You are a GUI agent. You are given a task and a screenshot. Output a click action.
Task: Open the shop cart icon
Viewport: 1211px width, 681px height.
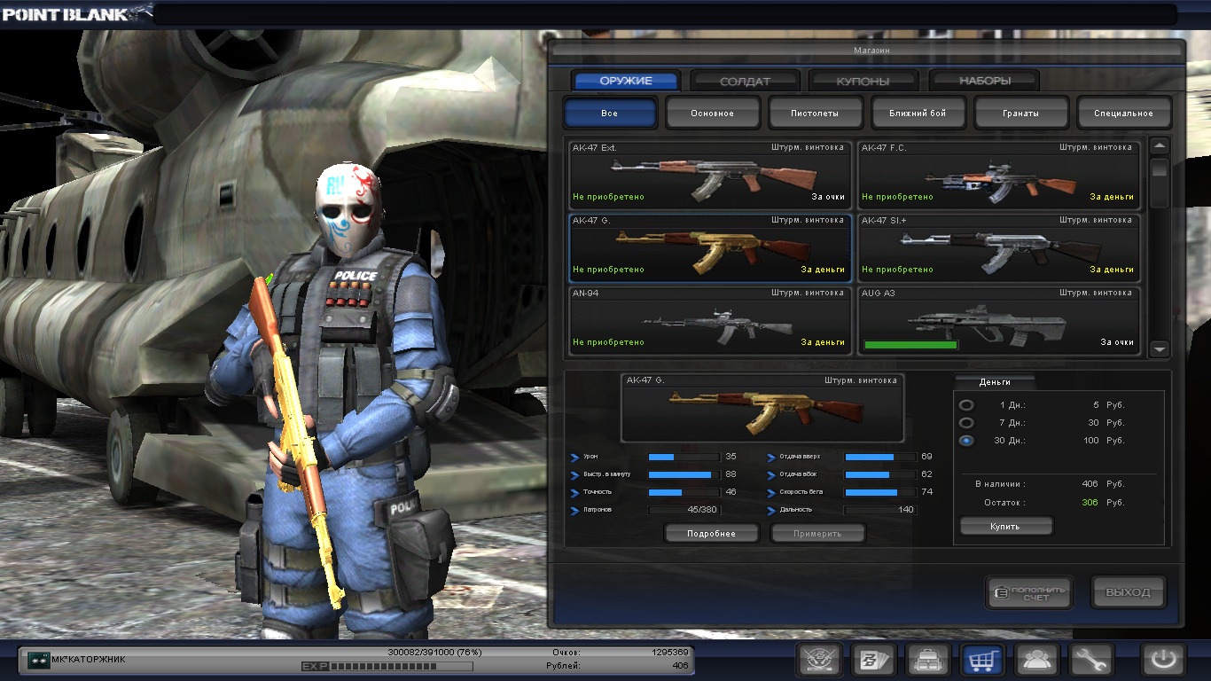[x=982, y=660]
